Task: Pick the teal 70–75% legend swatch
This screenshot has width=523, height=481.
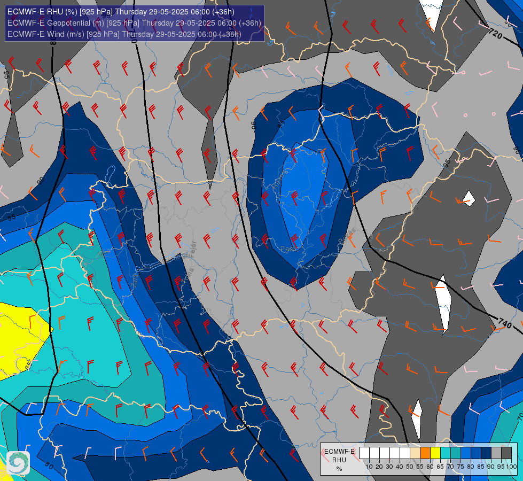Action: pyautogui.click(x=456, y=453)
